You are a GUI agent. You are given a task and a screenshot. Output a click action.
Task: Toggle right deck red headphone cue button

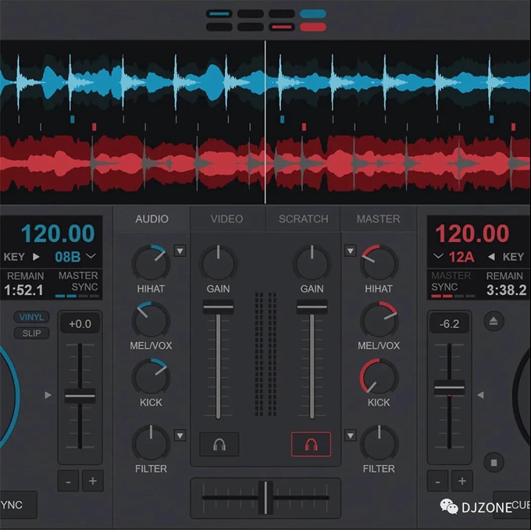coord(311,444)
